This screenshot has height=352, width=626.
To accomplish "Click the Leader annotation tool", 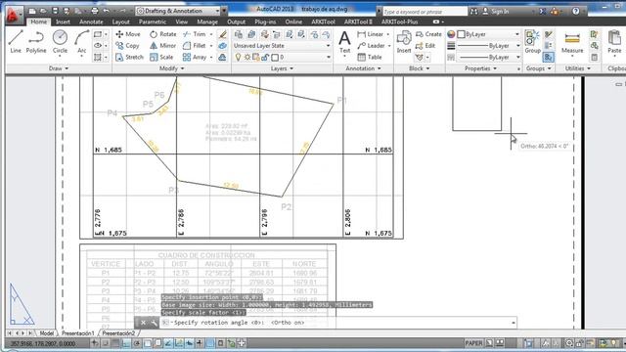I will [x=371, y=46].
